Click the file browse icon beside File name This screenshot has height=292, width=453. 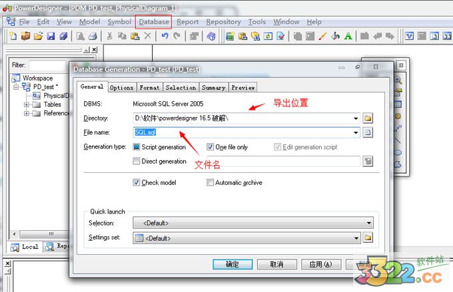point(368,132)
